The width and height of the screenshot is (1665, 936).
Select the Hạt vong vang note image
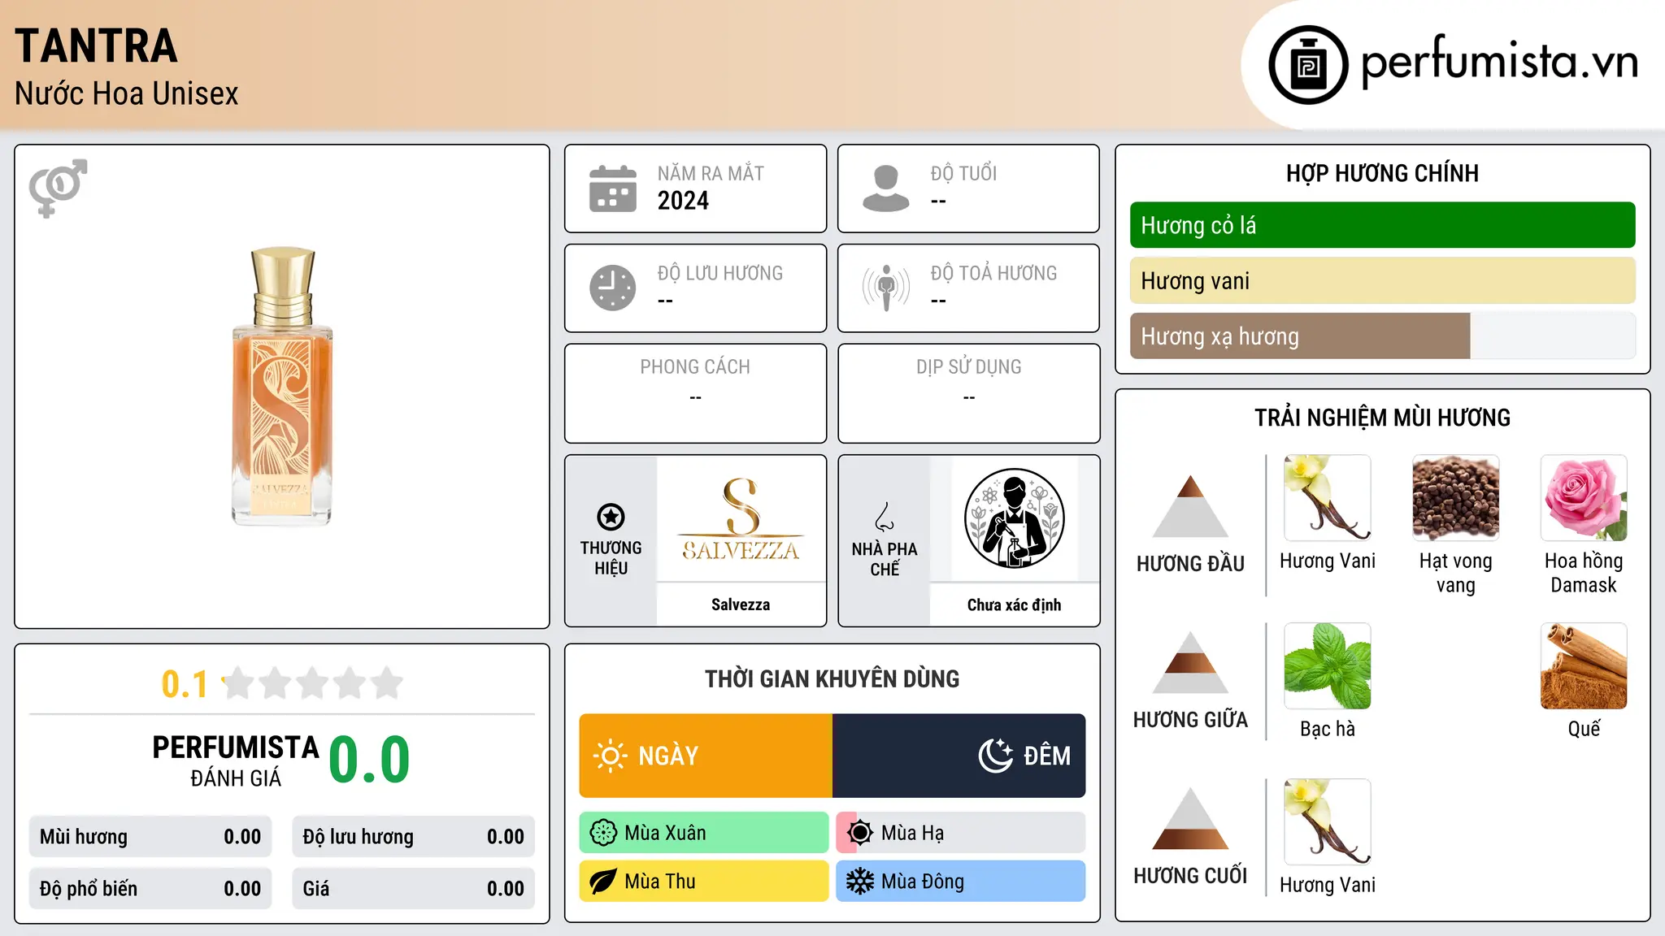pos(1455,498)
